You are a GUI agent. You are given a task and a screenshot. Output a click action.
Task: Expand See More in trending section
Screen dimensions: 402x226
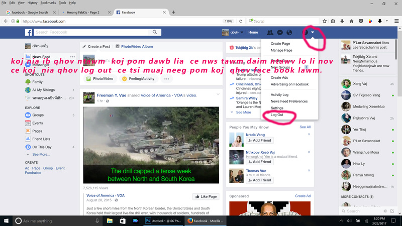[243, 112]
